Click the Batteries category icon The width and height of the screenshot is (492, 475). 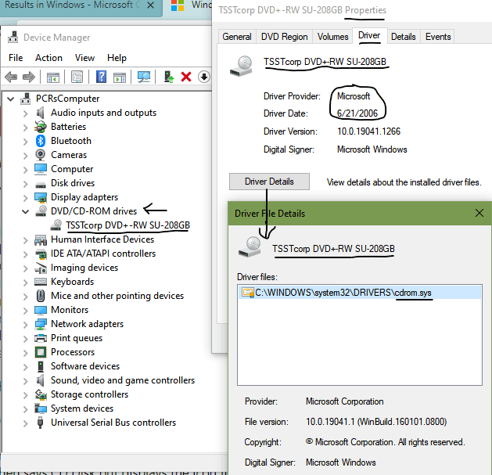click(x=41, y=127)
